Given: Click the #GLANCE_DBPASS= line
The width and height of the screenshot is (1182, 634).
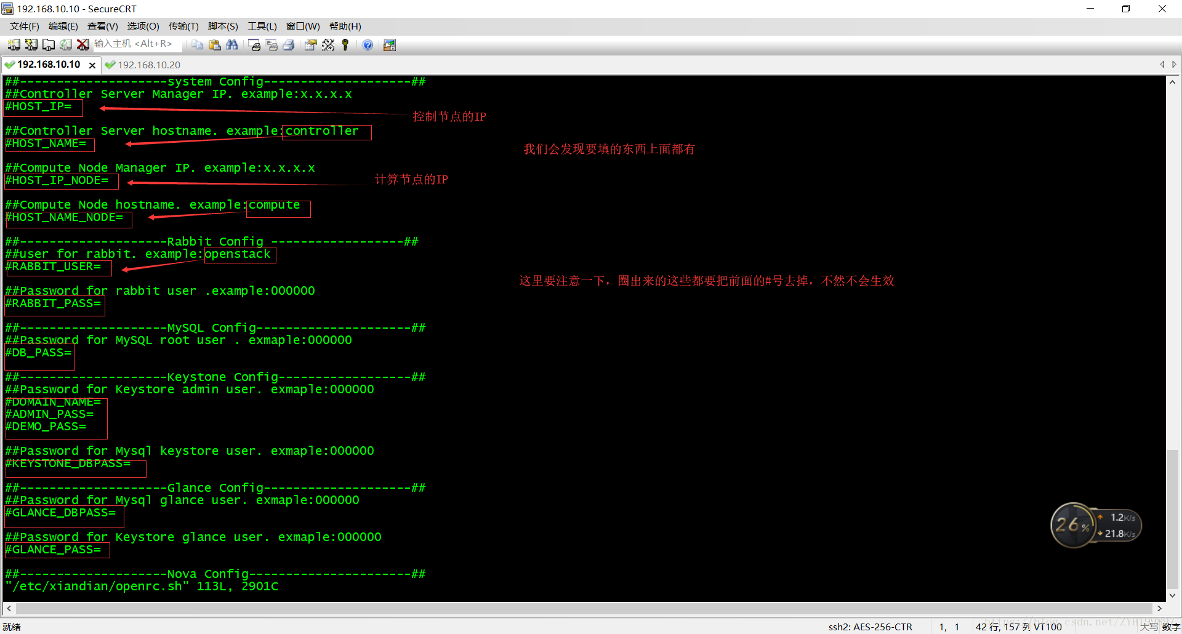Looking at the screenshot, I should [60, 513].
